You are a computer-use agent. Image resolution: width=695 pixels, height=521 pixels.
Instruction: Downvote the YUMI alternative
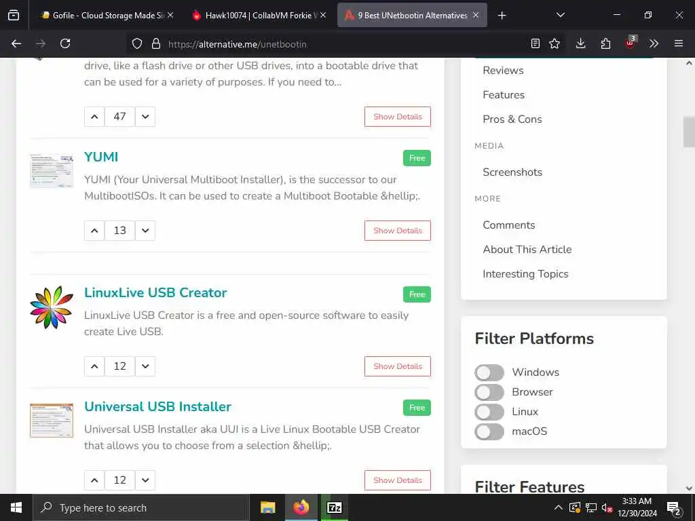tap(145, 231)
